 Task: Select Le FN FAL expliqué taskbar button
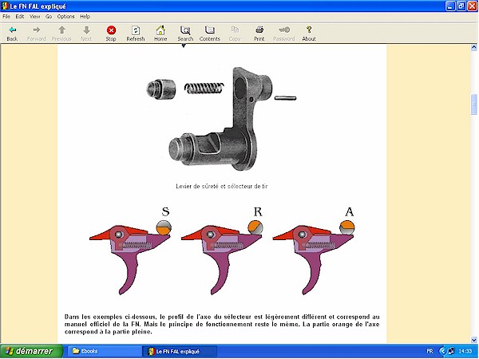coord(180,351)
